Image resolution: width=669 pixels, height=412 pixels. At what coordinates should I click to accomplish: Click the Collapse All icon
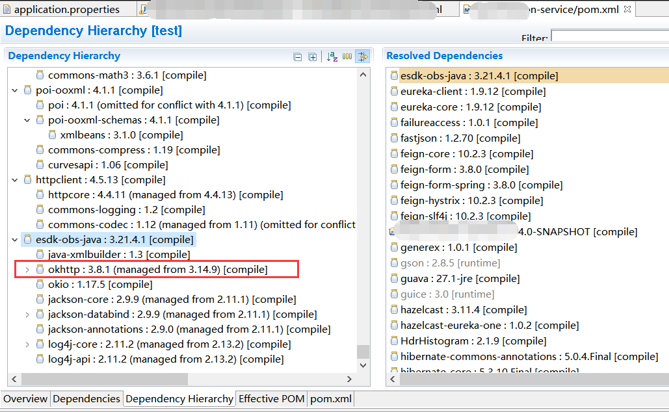click(297, 57)
